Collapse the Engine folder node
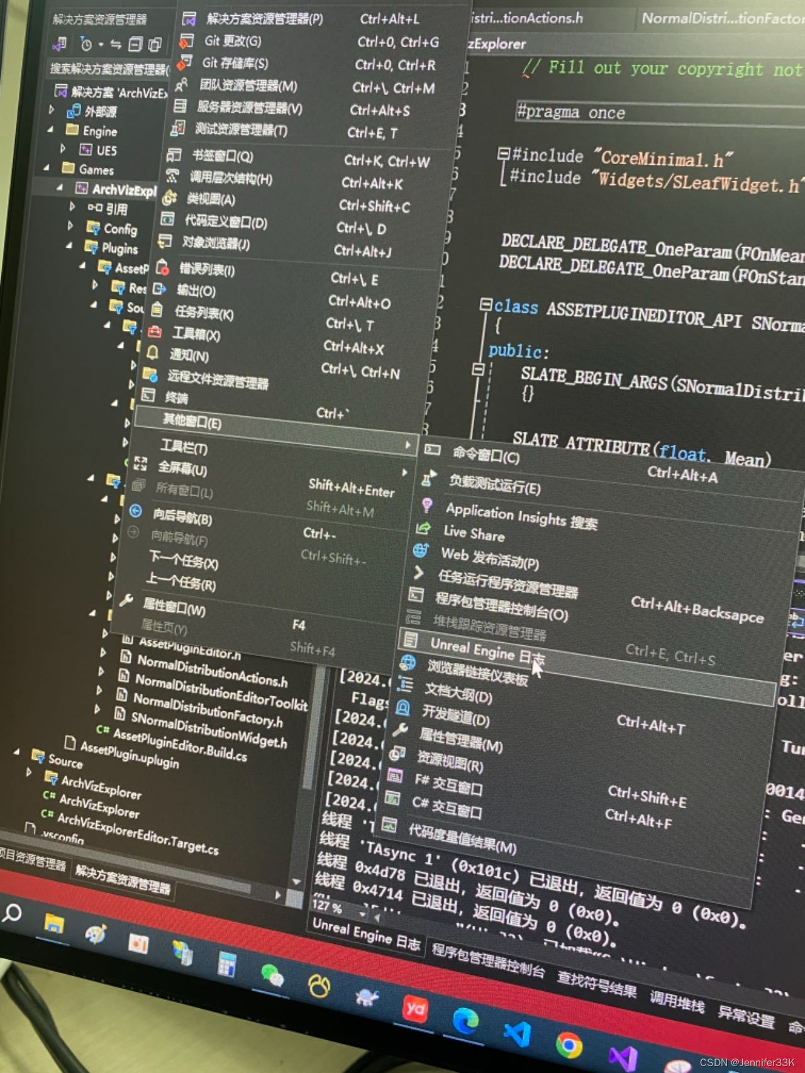The width and height of the screenshot is (805, 1073). [x=50, y=129]
